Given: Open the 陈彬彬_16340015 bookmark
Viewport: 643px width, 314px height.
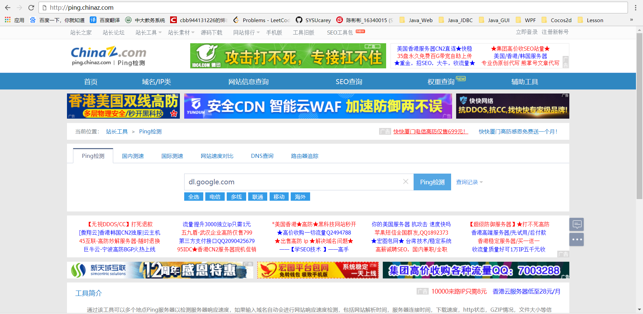Looking at the screenshot, I should (x=364, y=20).
